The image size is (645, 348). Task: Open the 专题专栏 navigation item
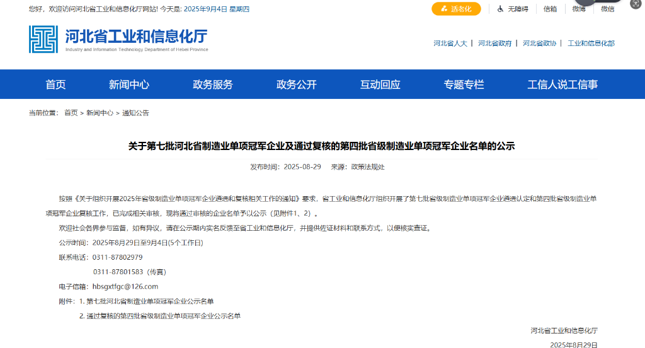pos(464,84)
